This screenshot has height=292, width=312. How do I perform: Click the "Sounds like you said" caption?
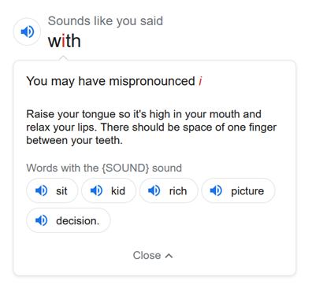click(106, 21)
